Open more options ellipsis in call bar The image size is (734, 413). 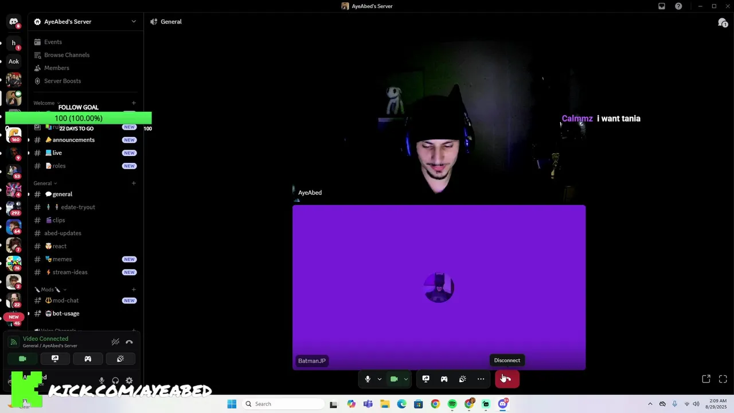pyautogui.click(x=481, y=379)
